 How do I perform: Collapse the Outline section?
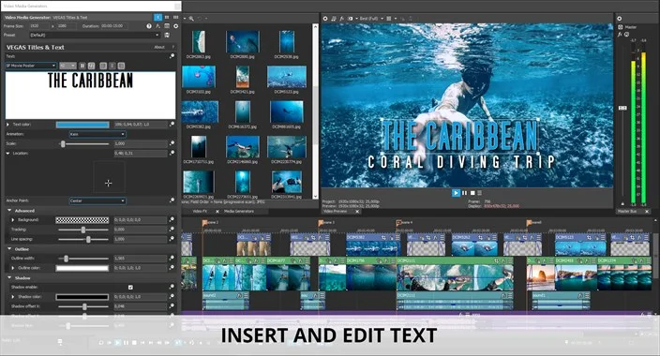point(9,249)
